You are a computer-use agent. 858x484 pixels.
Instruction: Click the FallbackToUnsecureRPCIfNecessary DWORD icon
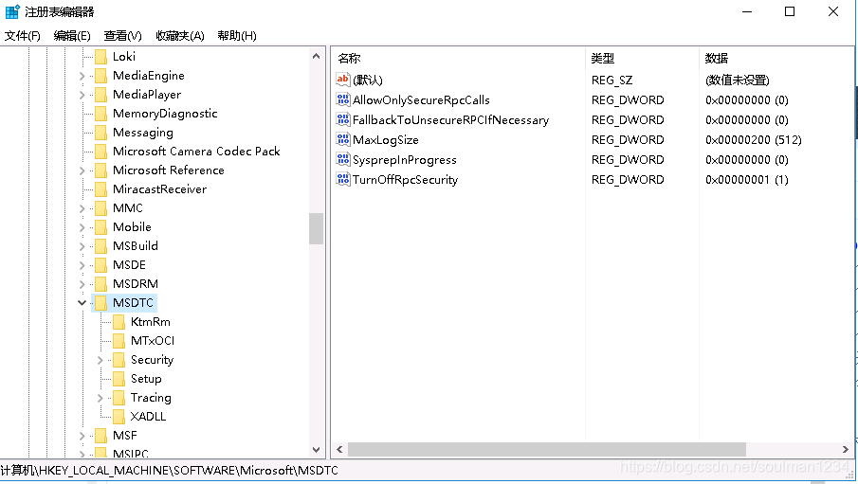point(343,119)
